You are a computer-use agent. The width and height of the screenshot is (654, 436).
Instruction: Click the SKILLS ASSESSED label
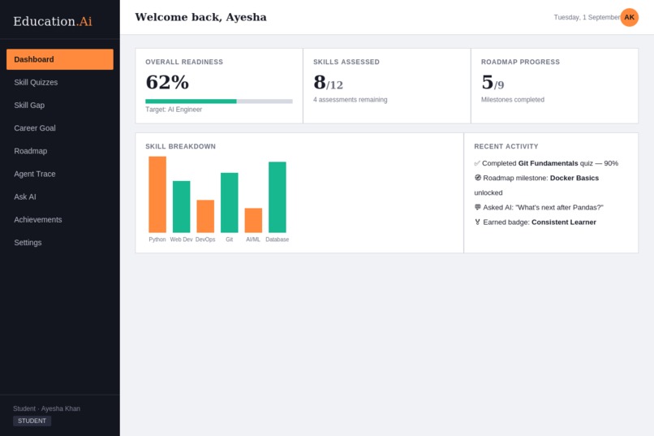pyautogui.click(x=346, y=62)
